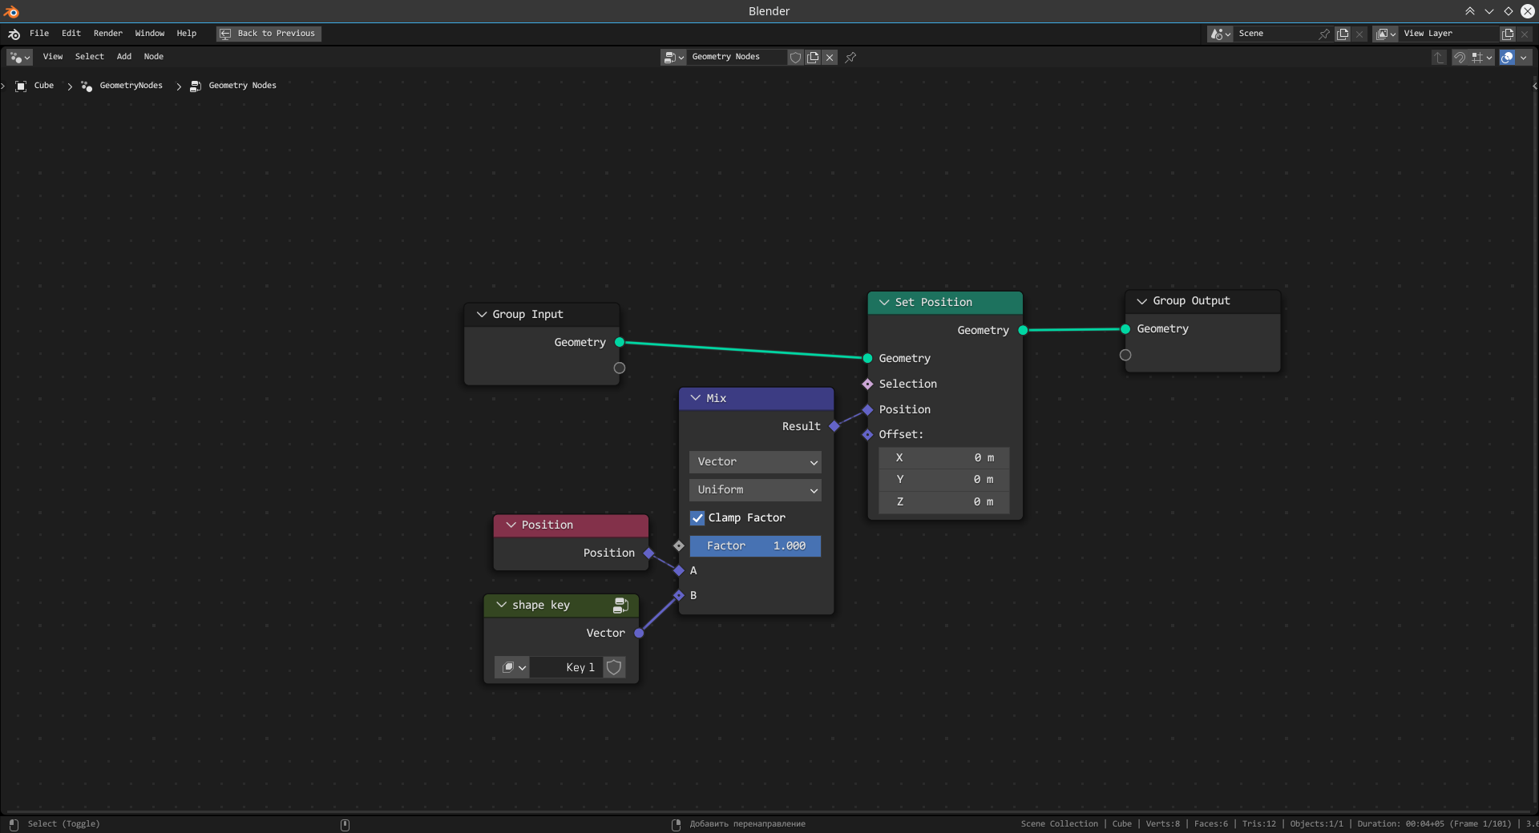Click the node group icon on shape key header
Screen dimensions: 1539x833
click(x=620, y=606)
